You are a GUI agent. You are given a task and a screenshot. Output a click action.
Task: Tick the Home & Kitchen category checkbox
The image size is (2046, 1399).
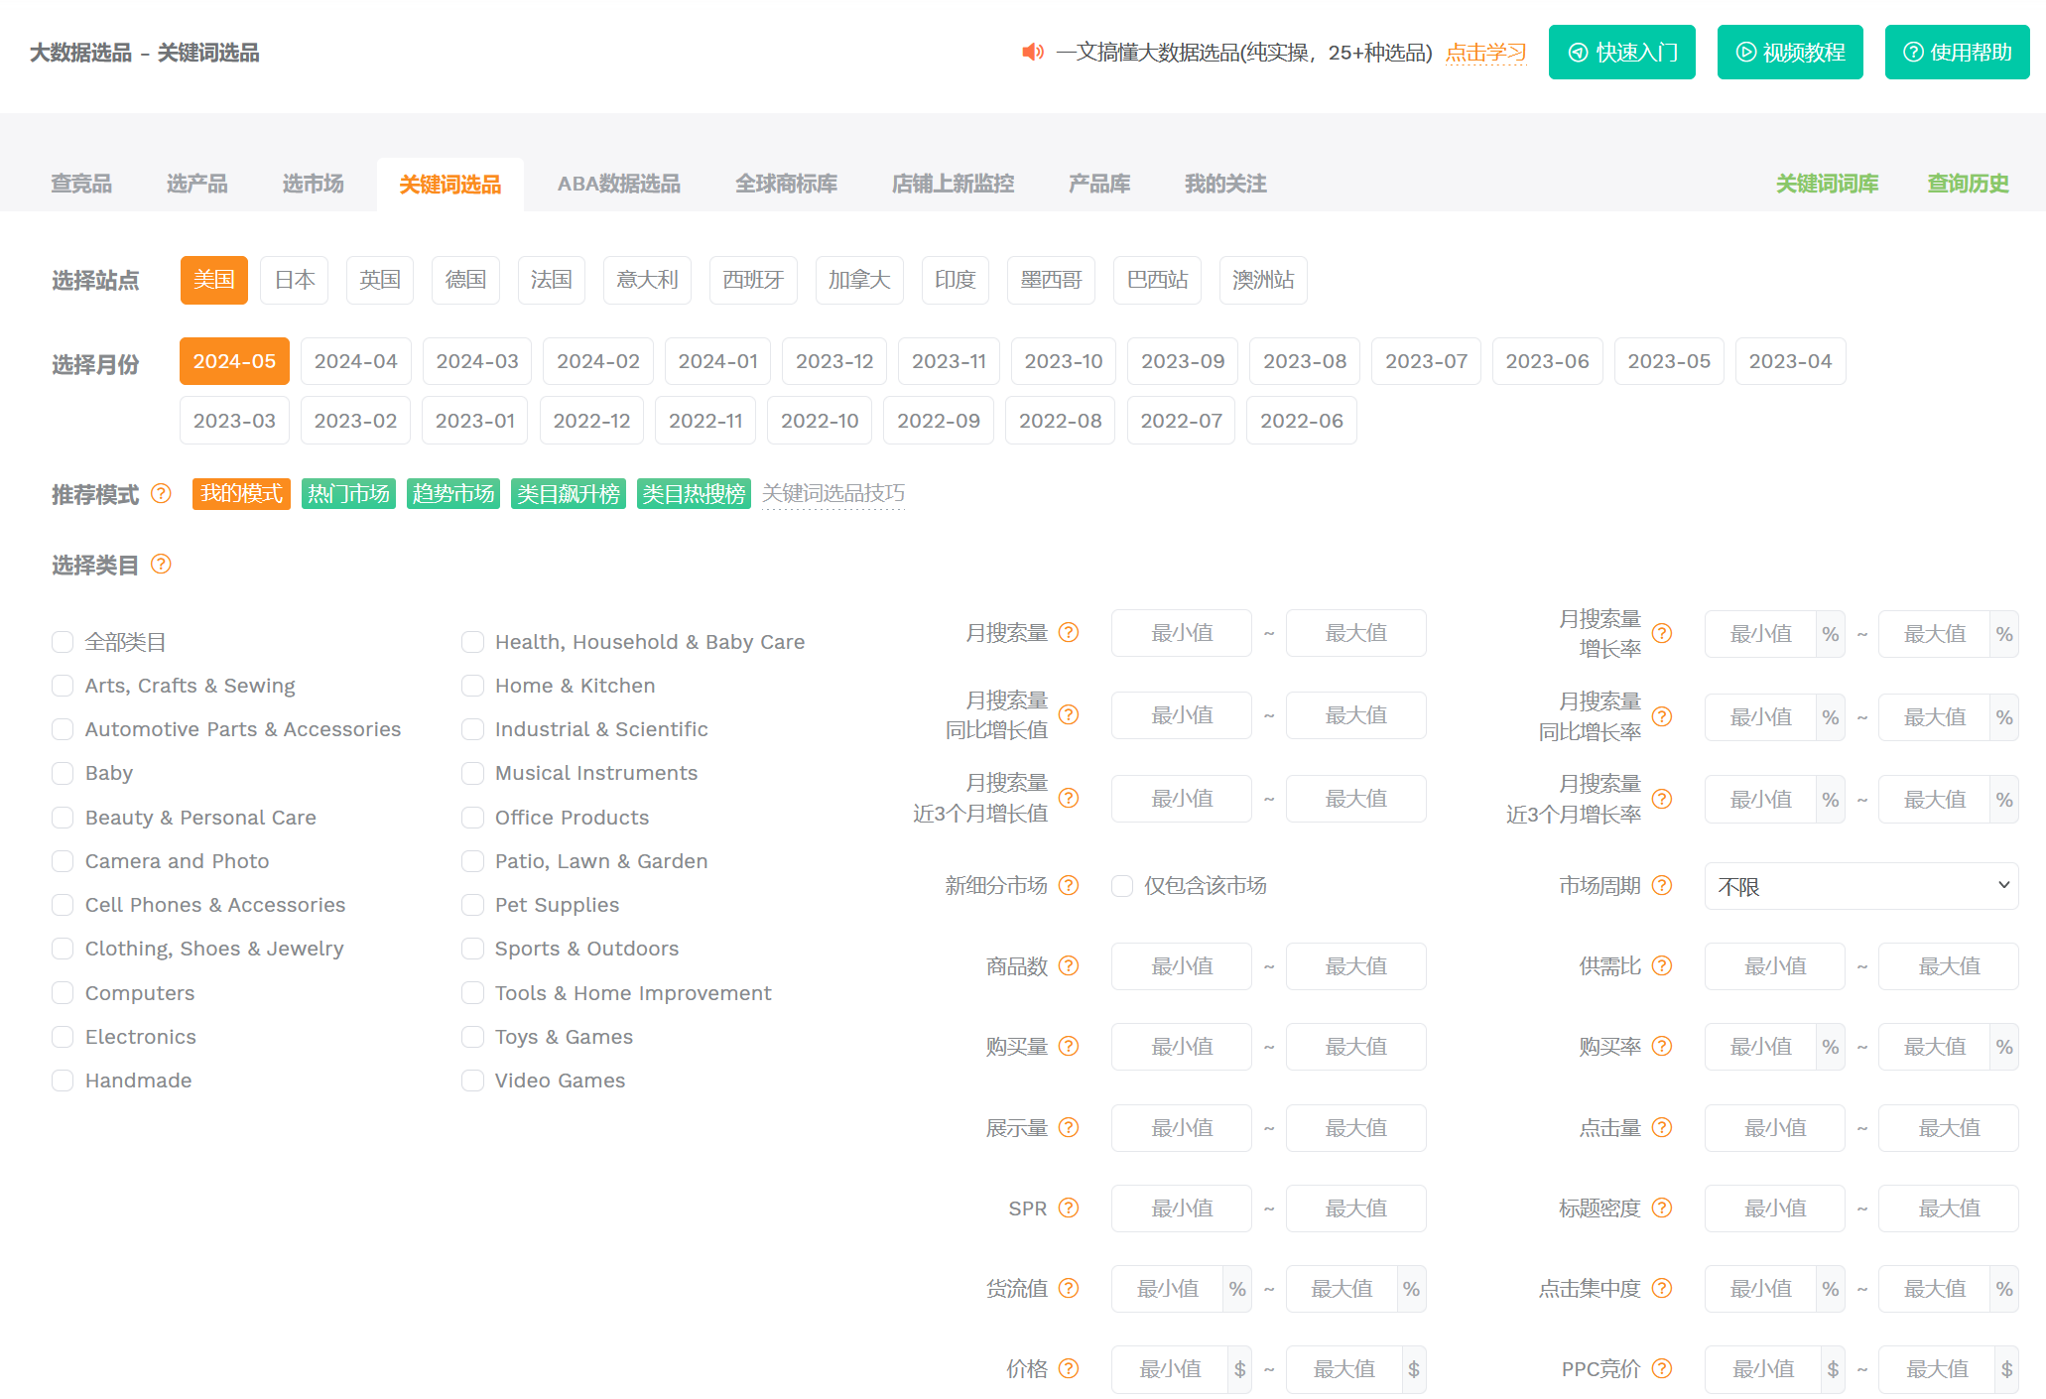pos(473,686)
